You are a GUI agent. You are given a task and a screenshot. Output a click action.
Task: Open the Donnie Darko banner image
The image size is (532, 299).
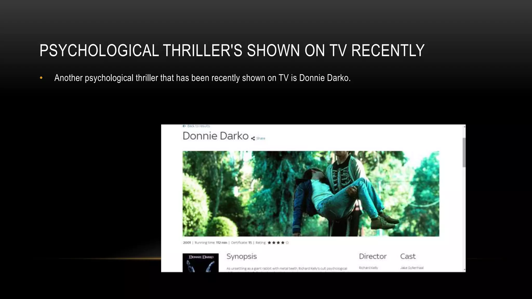(x=311, y=194)
